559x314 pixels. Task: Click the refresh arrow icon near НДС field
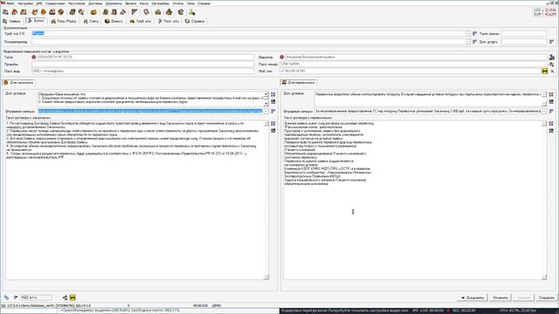click(16, 297)
